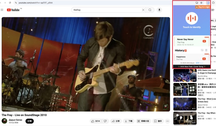Bookmark this page with star icon
The height and width of the screenshot is (126, 216).
pos(201,3)
